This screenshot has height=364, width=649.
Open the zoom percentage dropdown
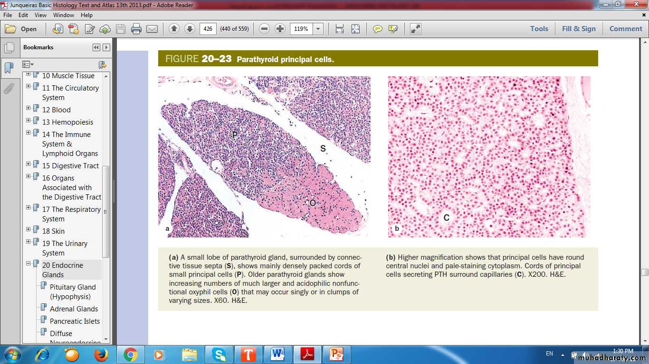tap(318, 29)
